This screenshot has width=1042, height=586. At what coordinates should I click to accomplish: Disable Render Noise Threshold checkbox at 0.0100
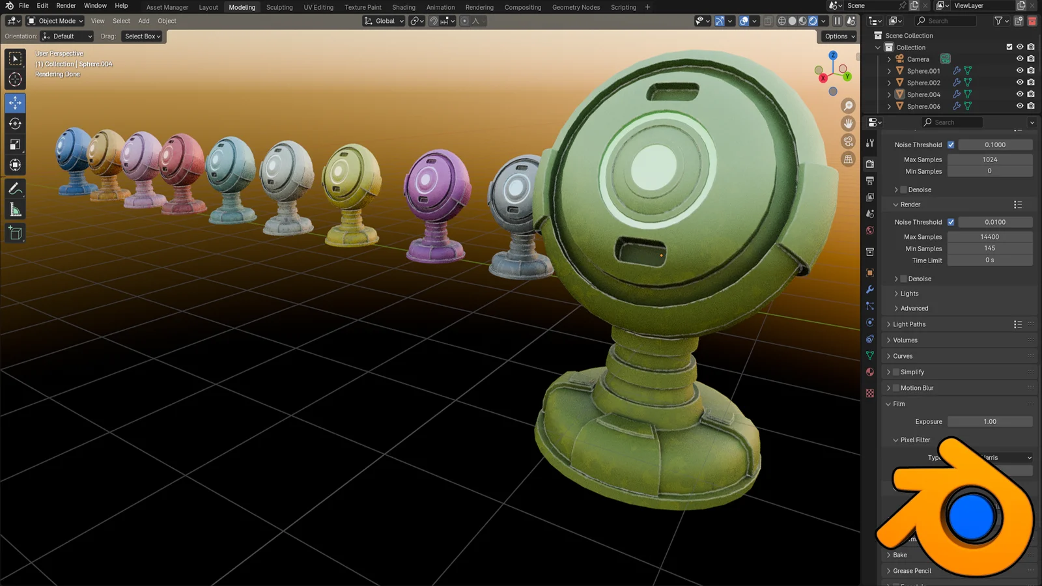(x=951, y=222)
